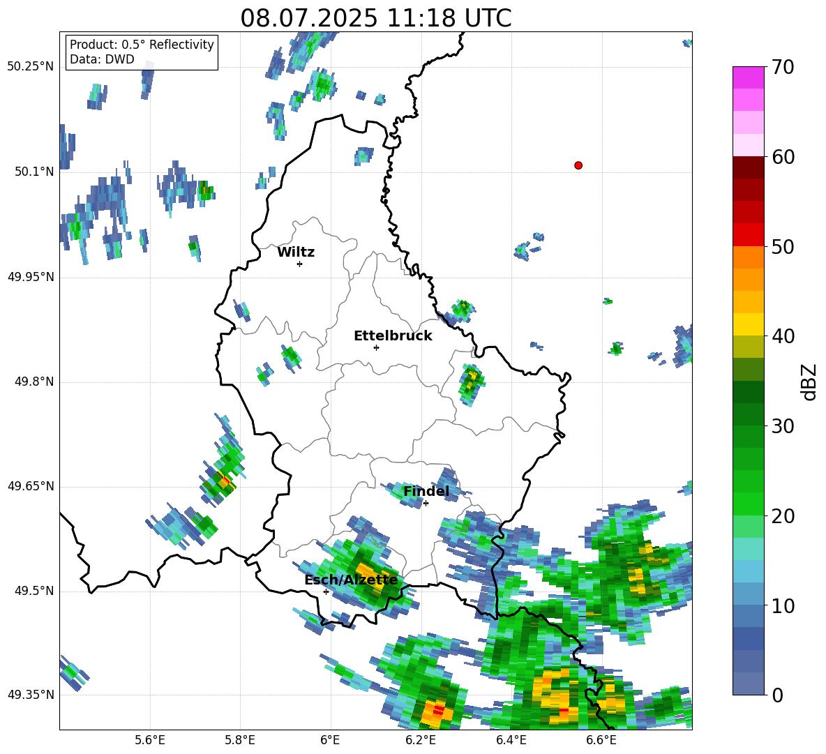Screen dimensions: 826x754
Task: Click the 6.4°E longitude label
Action: tap(511, 740)
